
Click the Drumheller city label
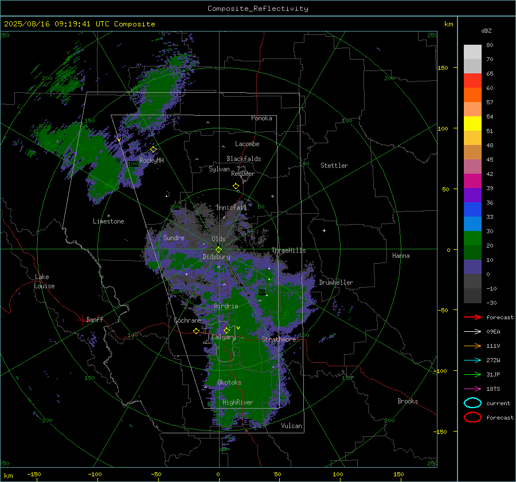click(336, 283)
